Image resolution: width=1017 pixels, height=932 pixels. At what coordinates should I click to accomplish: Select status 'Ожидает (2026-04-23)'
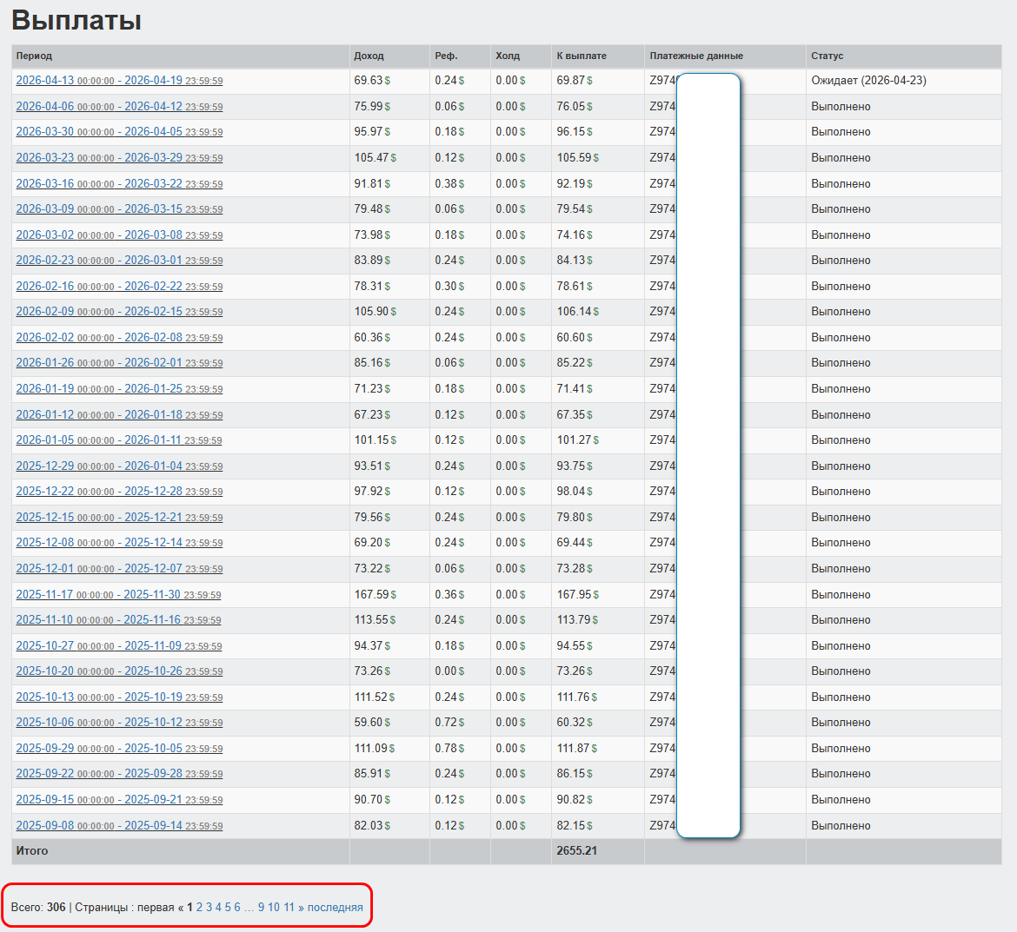point(868,81)
